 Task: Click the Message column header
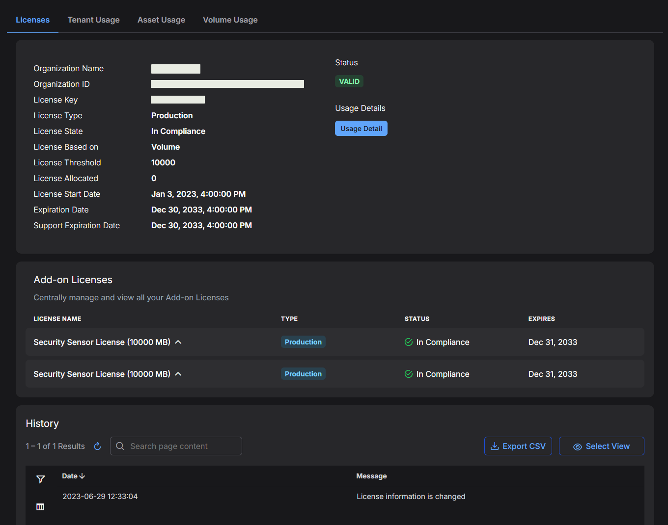371,476
